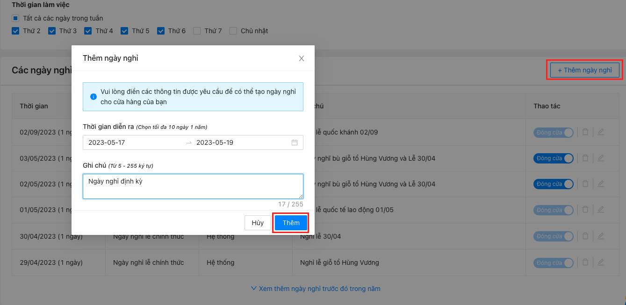This screenshot has width=626, height=305.
Task: Delete the 03/05/2023 holiday row
Action: tap(585, 158)
